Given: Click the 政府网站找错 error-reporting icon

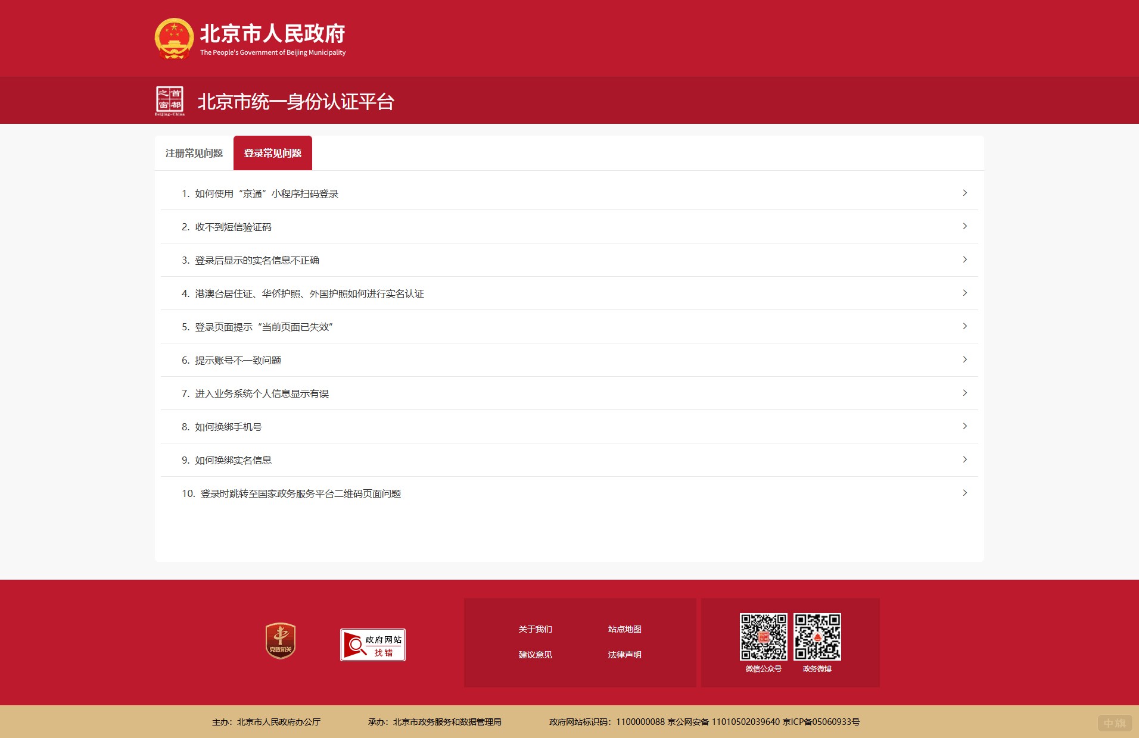Looking at the screenshot, I should point(372,645).
